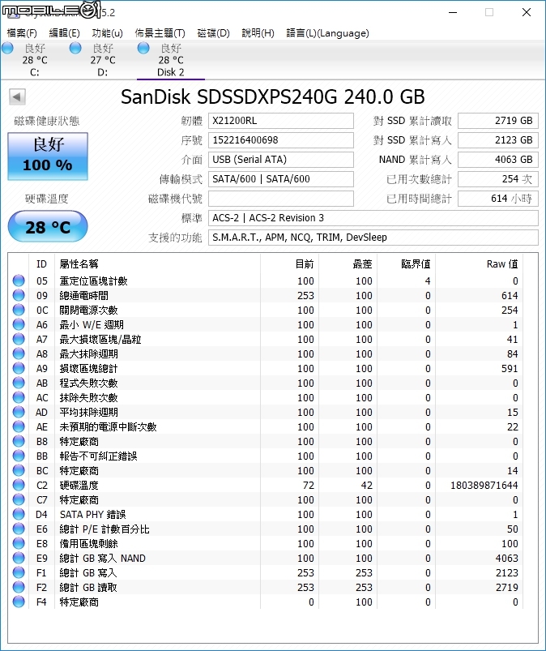Click the transfer mode field SATA/600

(280, 179)
